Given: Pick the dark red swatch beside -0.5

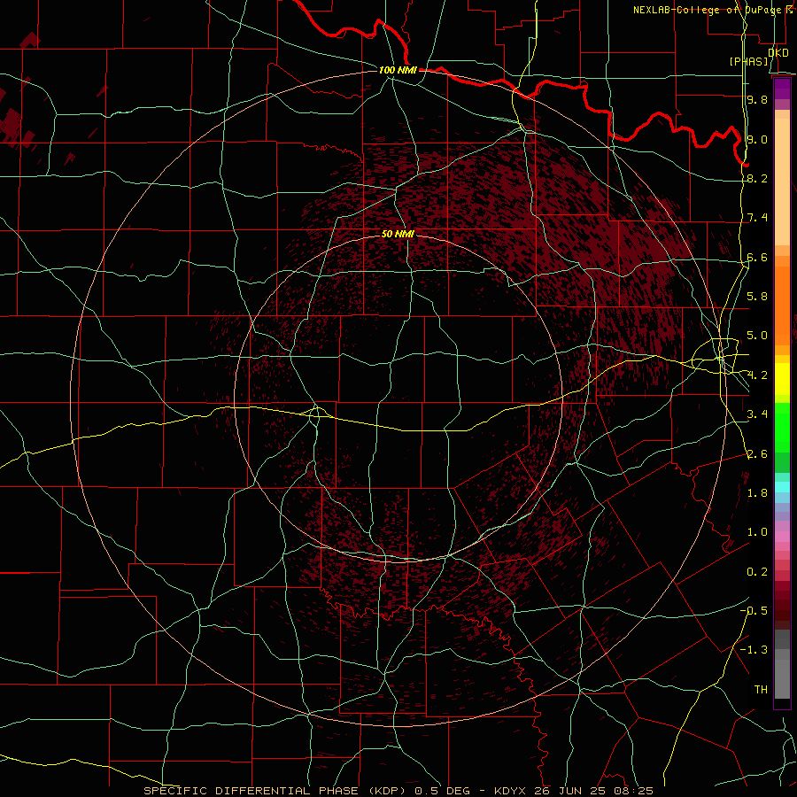Looking at the screenshot, I should [x=782, y=610].
